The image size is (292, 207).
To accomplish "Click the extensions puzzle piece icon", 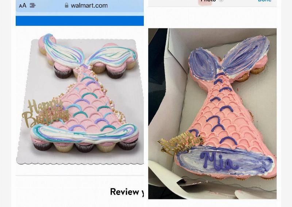I will (x=32, y=5).
